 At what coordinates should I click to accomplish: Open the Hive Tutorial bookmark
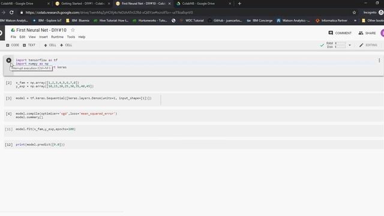click(111, 20)
